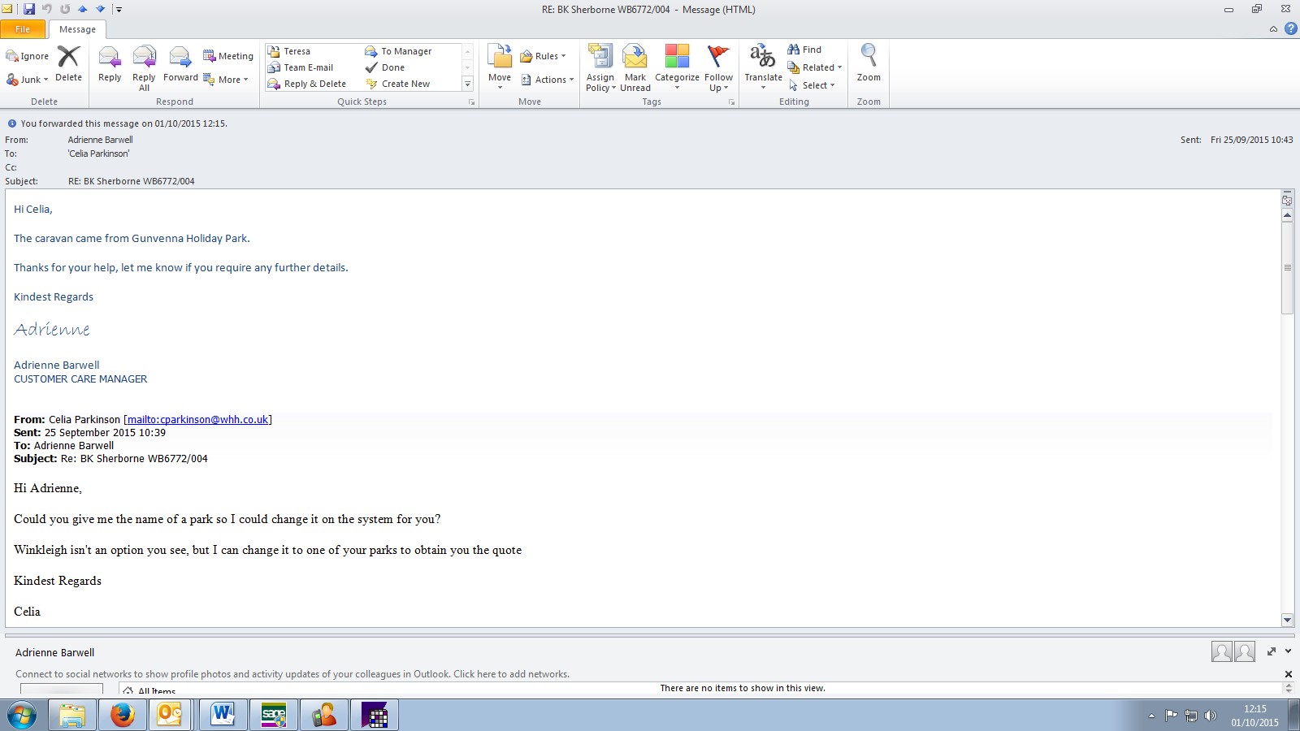This screenshot has width=1300, height=731.
Task: Open the Assign Policy menu
Action: coord(600,68)
